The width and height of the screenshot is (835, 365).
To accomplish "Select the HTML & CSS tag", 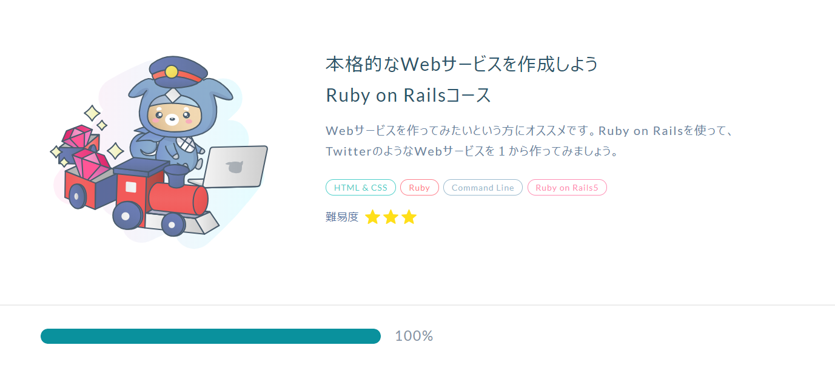I will coord(361,188).
